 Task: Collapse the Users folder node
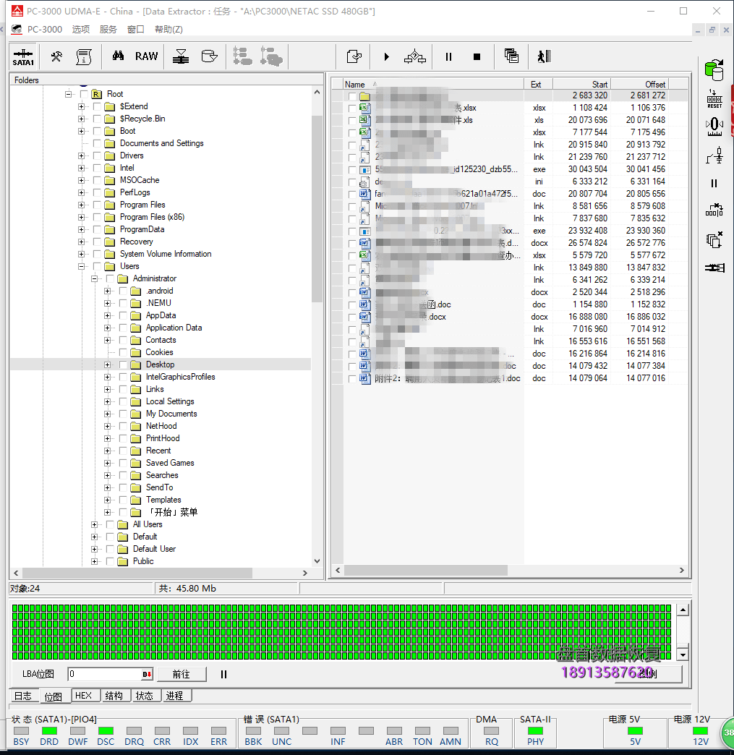coord(82,266)
